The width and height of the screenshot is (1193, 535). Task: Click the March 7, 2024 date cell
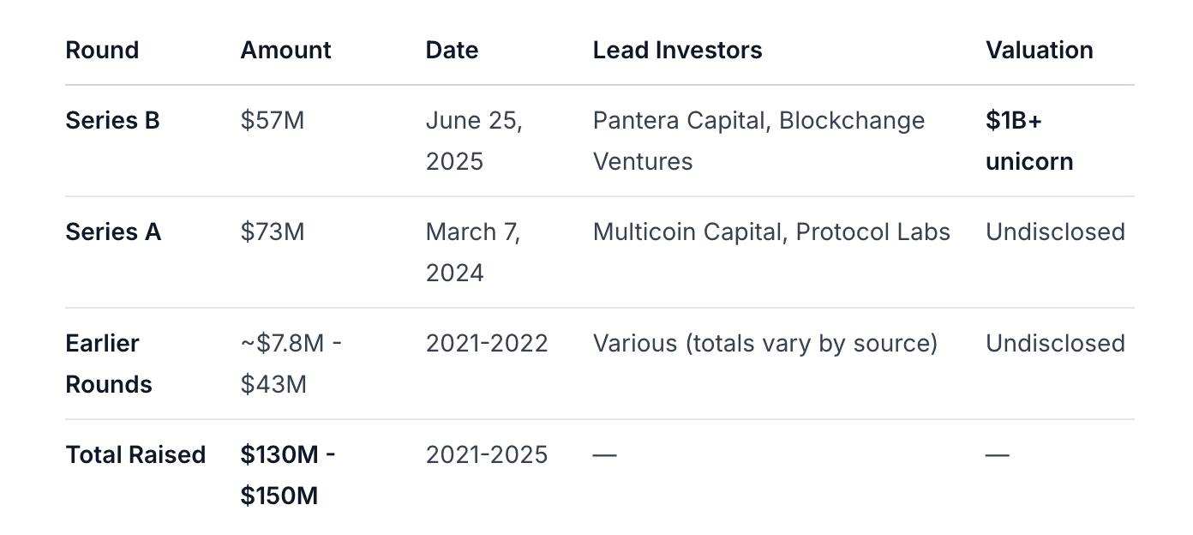(x=473, y=252)
